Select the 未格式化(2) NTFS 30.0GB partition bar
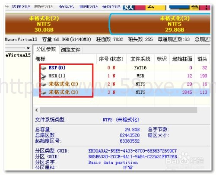This screenshot has height=175, width=216. click(x=57, y=24)
